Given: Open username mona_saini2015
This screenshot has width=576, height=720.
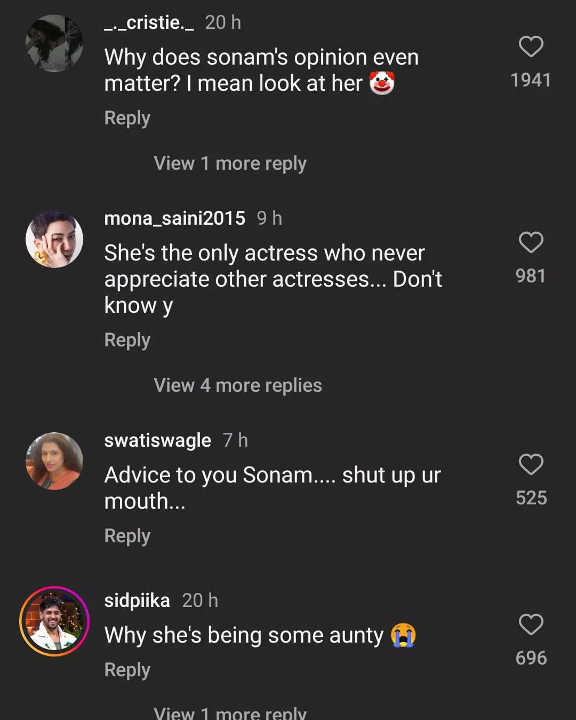Looking at the screenshot, I should coord(174,218).
